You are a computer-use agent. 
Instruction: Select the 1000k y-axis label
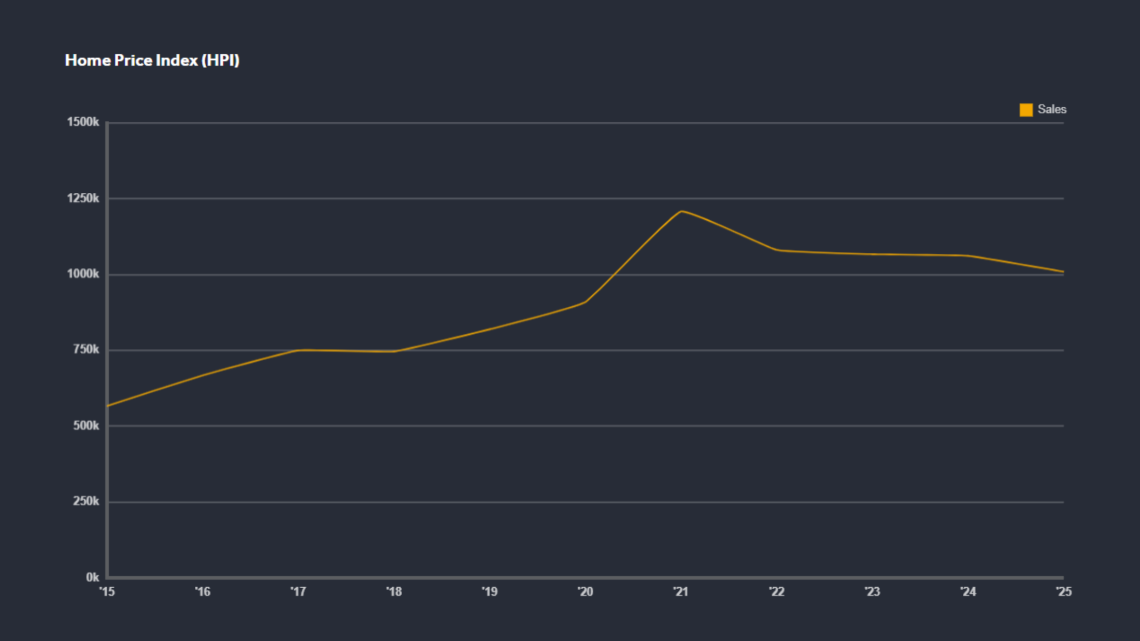click(83, 274)
